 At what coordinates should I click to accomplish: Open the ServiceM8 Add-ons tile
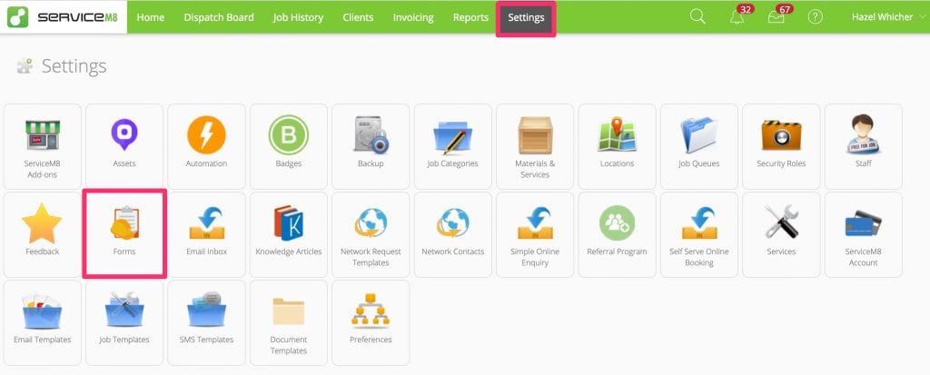coord(42,146)
